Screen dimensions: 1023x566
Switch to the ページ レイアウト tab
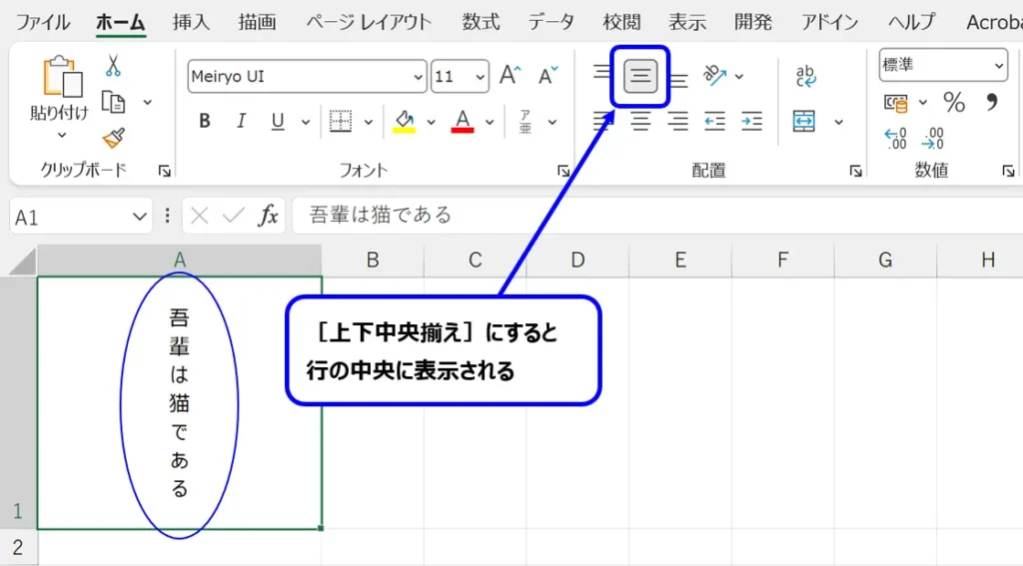(x=369, y=22)
